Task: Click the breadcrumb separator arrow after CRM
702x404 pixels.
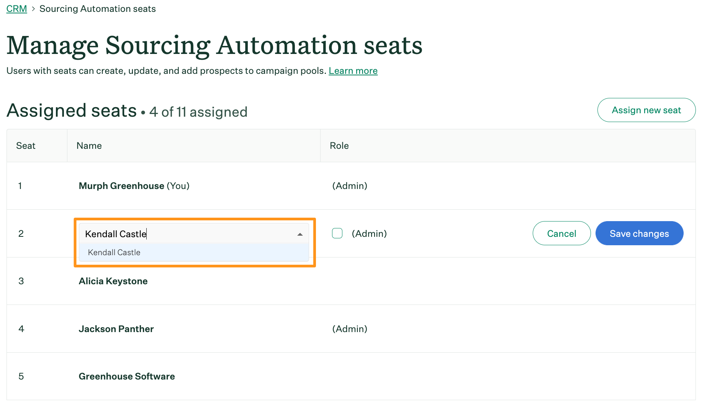Action: pyautogui.click(x=33, y=8)
